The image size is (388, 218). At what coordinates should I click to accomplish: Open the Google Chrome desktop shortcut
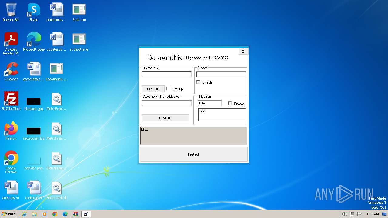[11, 162]
